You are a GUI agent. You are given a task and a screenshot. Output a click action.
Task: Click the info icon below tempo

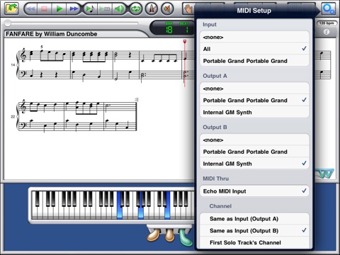tap(327, 32)
